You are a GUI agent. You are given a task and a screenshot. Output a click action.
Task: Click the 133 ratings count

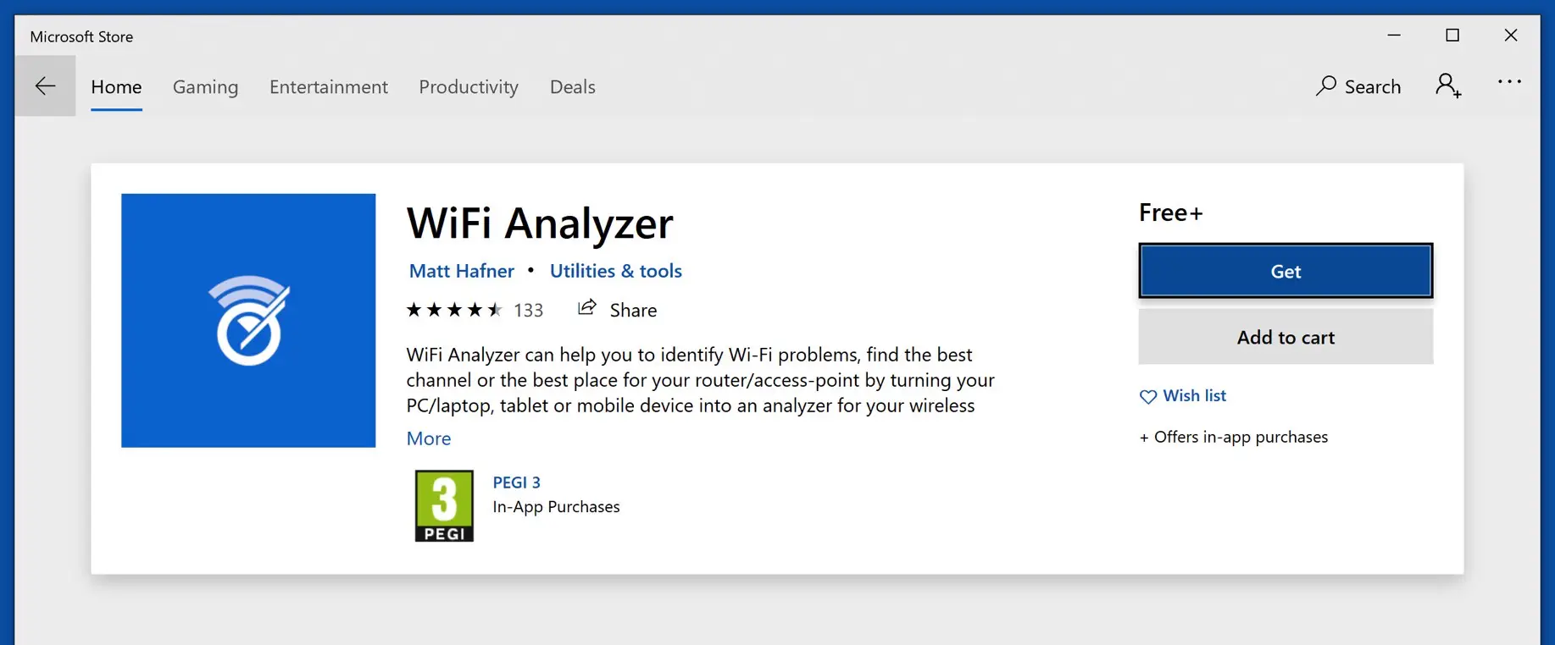(x=529, y=311)
